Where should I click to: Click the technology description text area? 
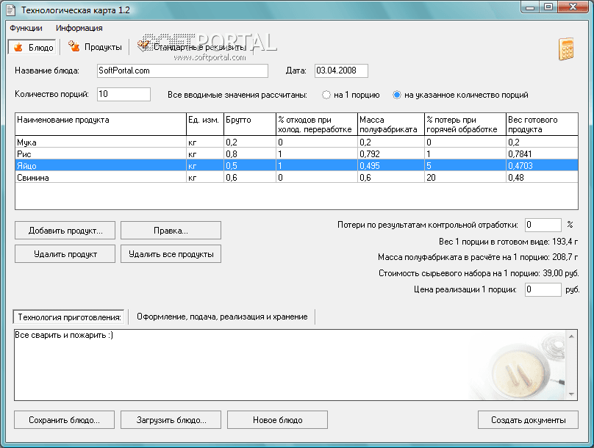(290, 365)
